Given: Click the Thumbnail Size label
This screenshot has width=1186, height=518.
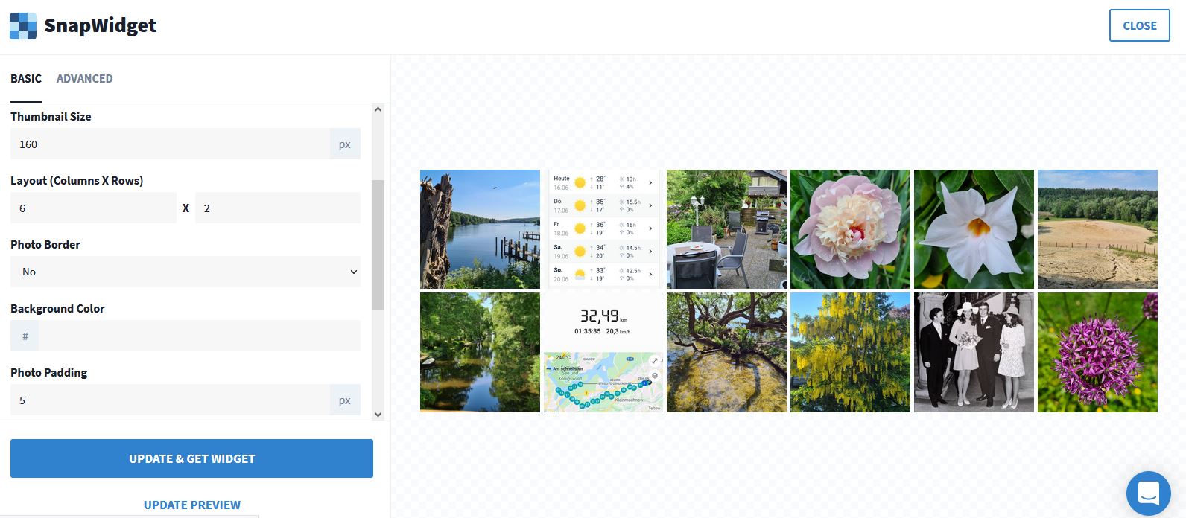Looking at the screenshot, I should [x=51, y=116].
